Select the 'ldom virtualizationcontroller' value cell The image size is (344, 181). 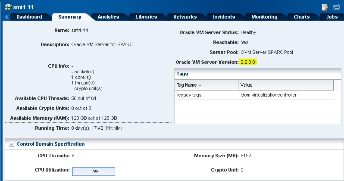[x=286, y=95]
